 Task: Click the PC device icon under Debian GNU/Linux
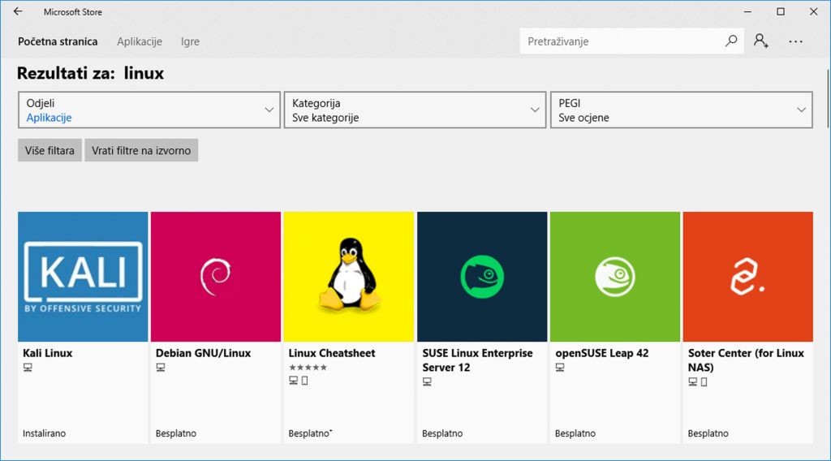click(161, 367)
